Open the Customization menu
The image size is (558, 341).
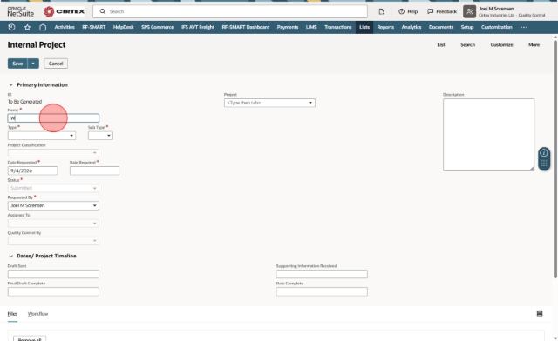click(x=496, y=27)
